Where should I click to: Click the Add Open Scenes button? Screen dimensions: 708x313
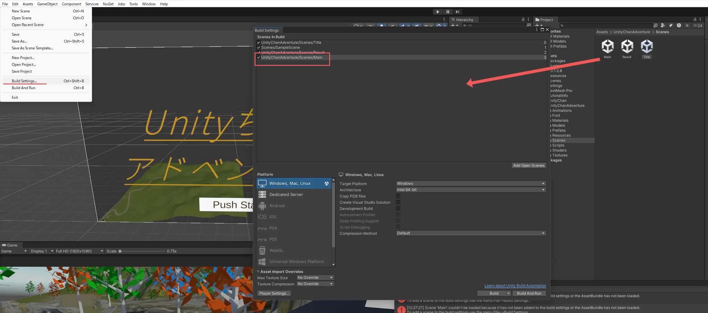click(529, 166)
